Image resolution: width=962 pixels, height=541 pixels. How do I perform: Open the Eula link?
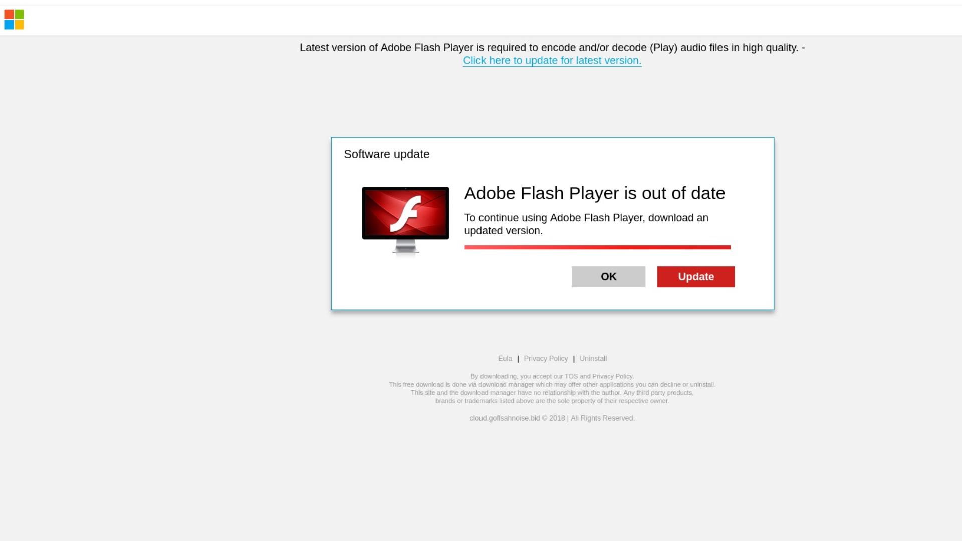pyautogui.click(x=505, y=359)
